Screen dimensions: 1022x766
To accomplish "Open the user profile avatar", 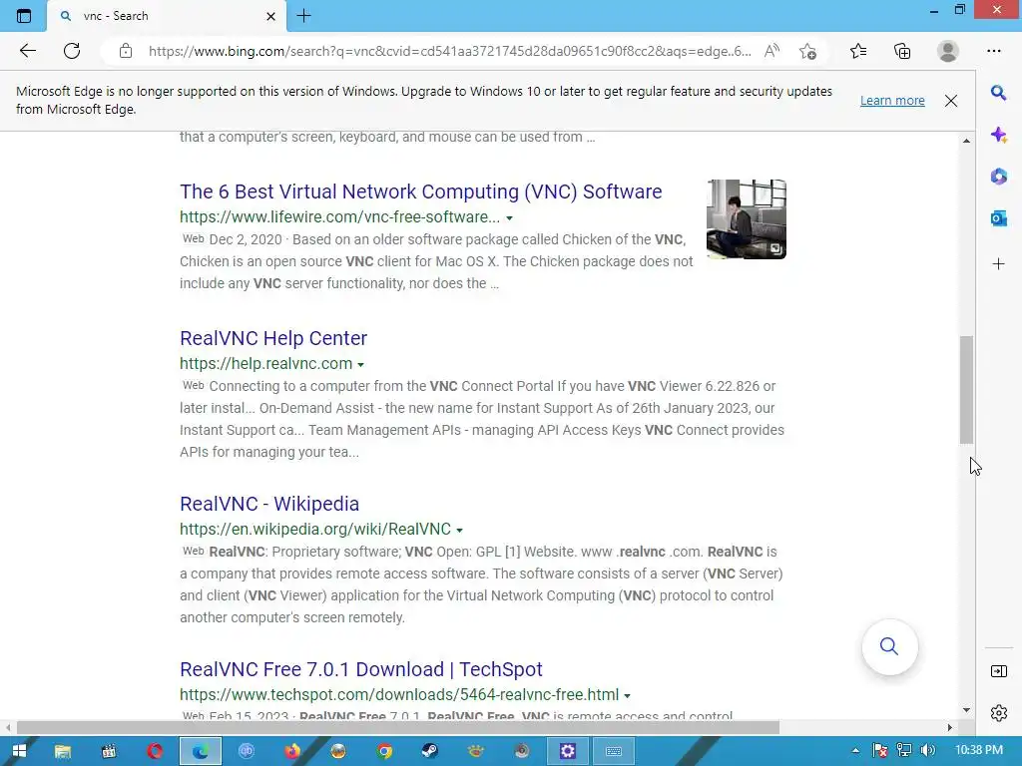I will tap(948, 51).
